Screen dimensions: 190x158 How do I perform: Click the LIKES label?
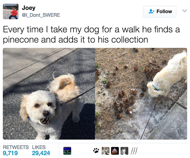pyautogui.click(x=39, y=147)
